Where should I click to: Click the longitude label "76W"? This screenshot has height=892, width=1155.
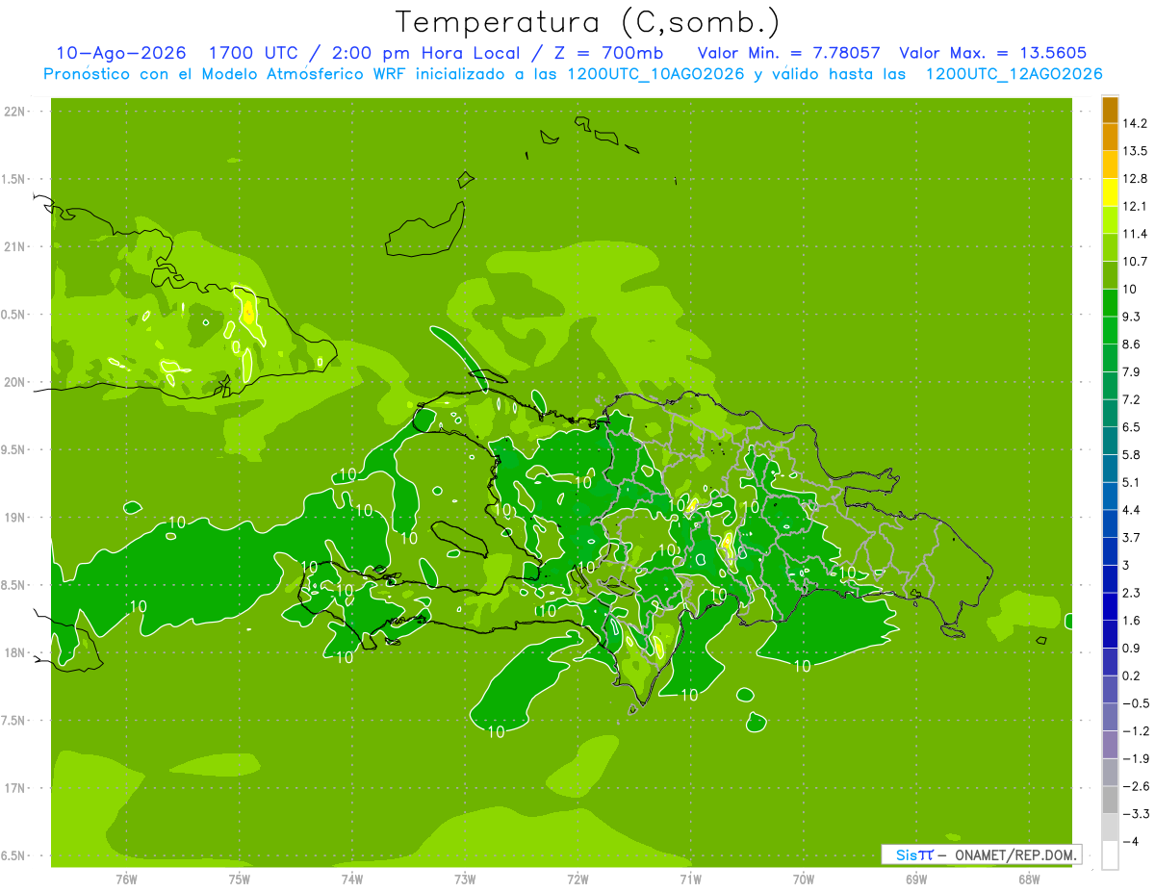[x=126, y=879]
